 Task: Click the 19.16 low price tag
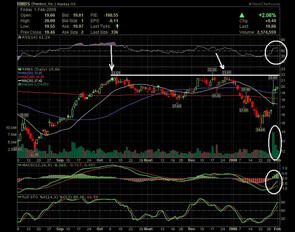point(216,96)
